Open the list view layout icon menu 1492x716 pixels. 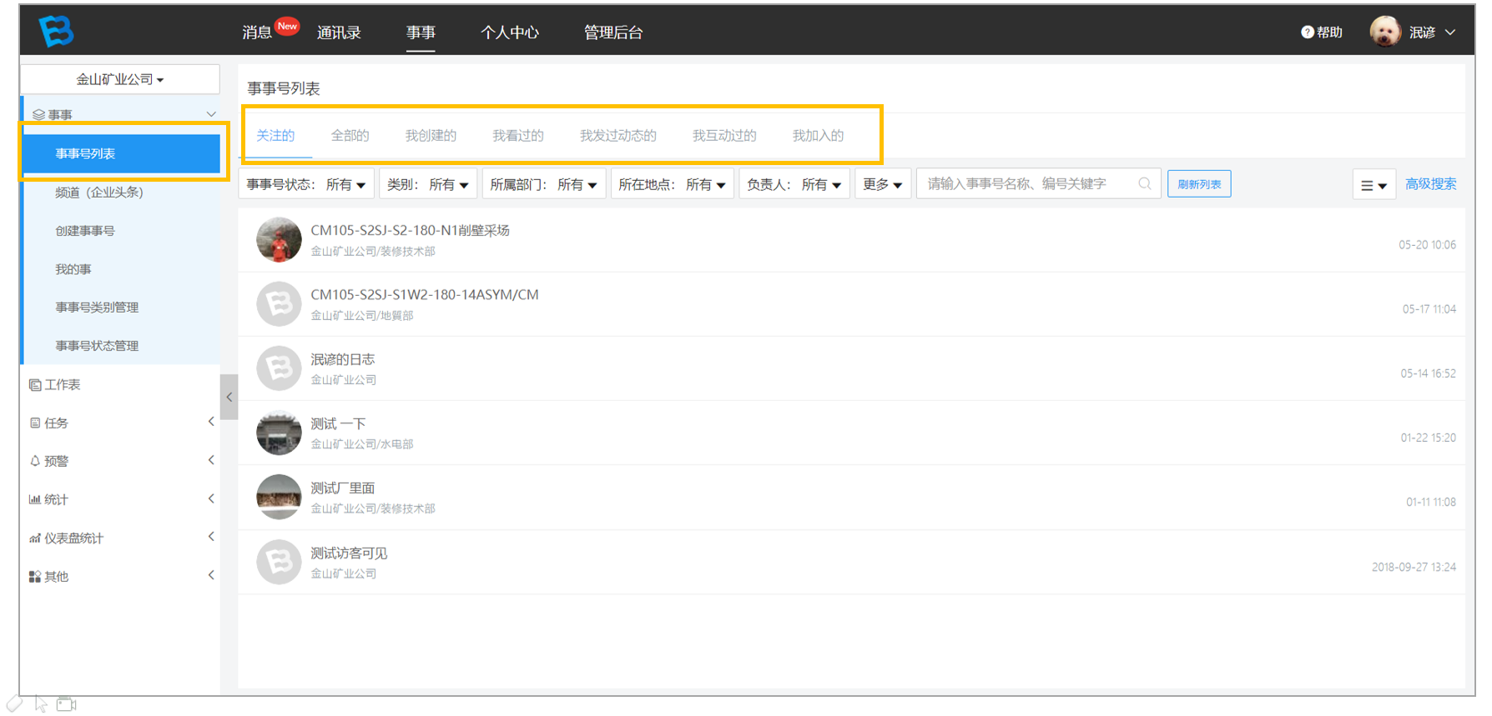click(1374, 185)
